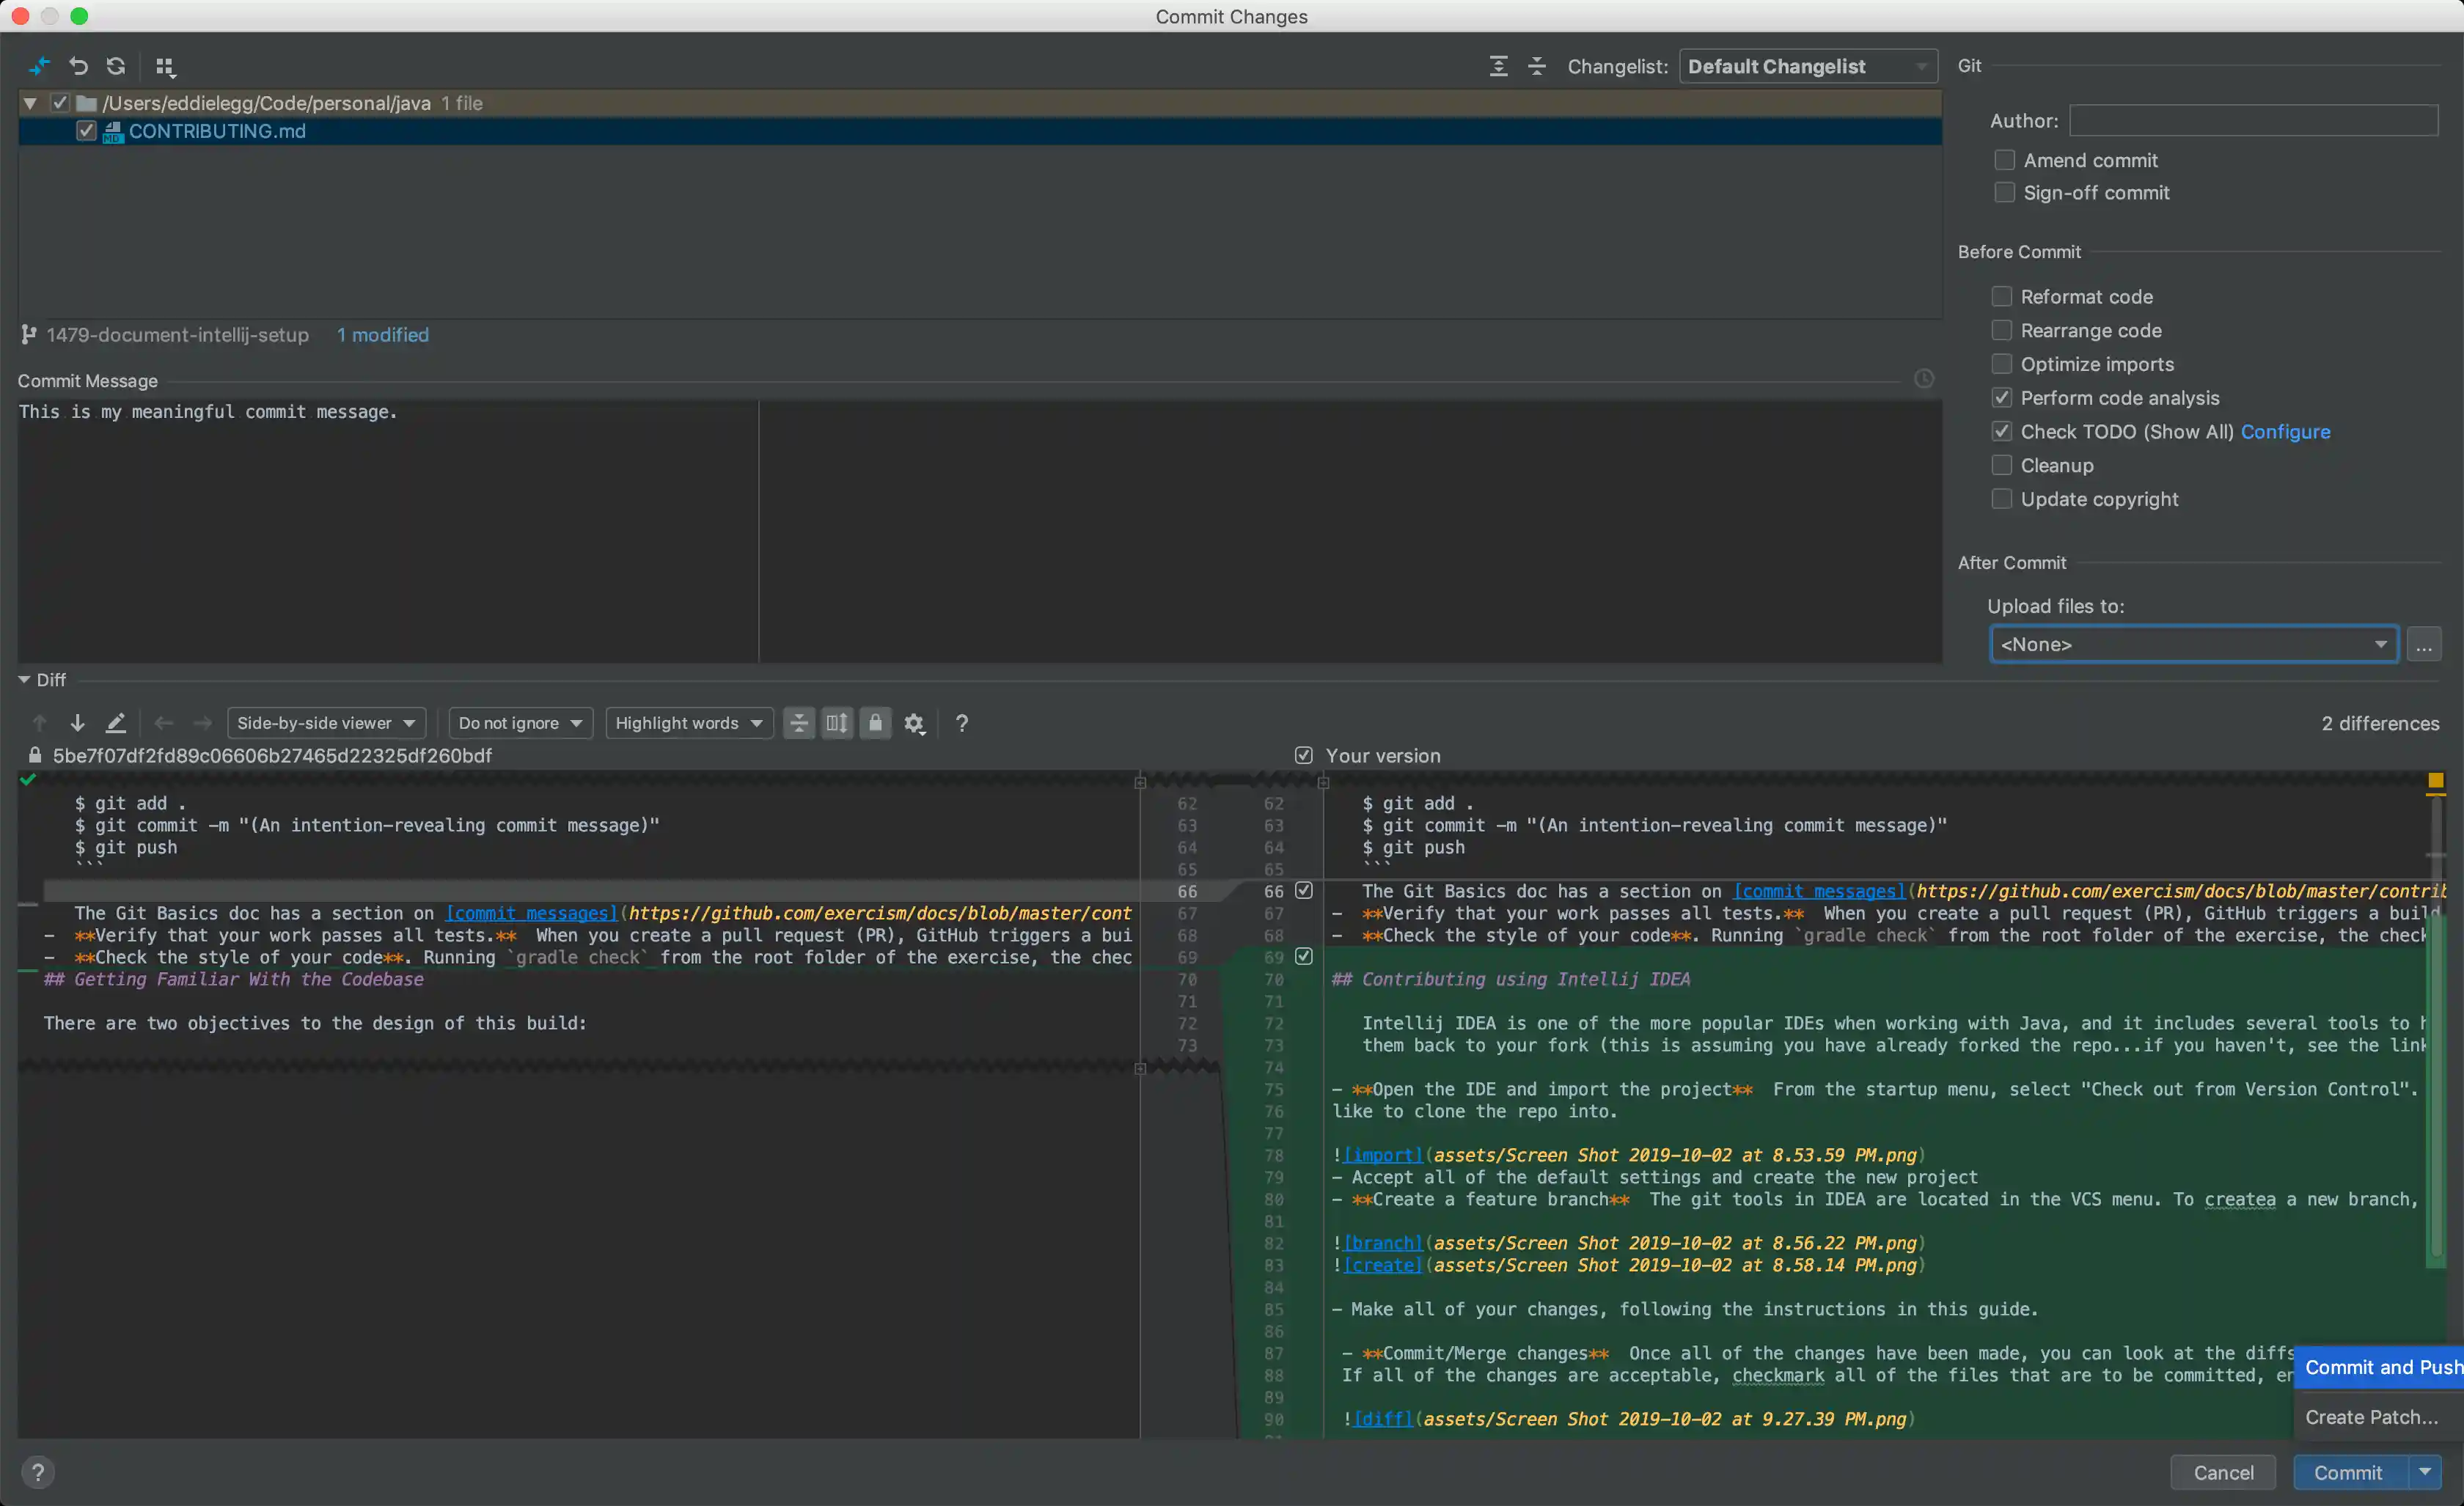Image resolution: width=2464 pixels, height=1506 pixels.
Task: Enable the Amend commit checkbox
Action: click(x=2004, y=161)
